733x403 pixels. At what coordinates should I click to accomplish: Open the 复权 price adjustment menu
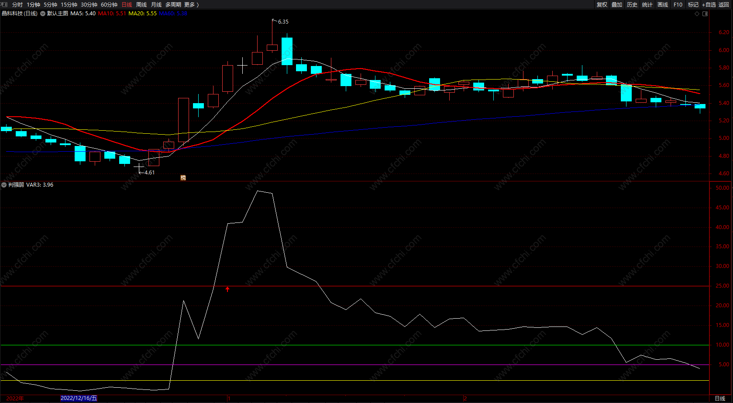pos(602,5)
